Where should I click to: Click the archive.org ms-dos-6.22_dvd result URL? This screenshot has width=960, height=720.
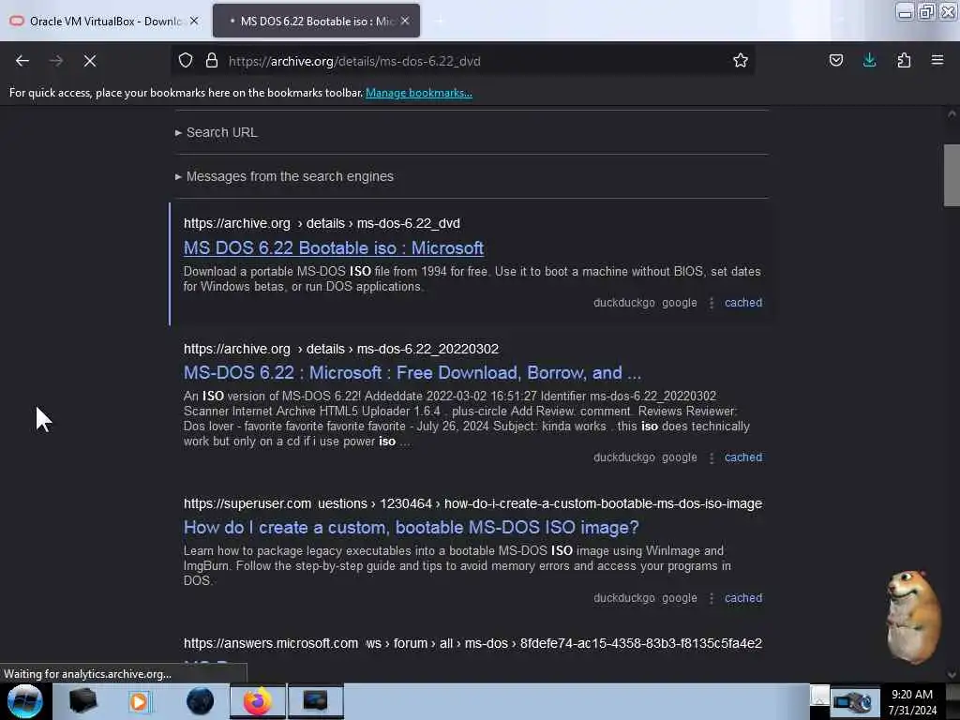click(322, 223)
